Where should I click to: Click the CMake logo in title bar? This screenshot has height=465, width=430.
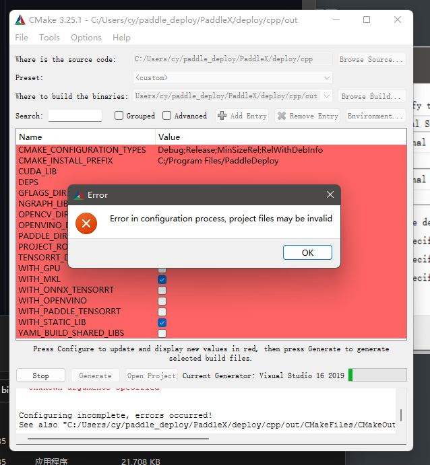pos(20,20)
